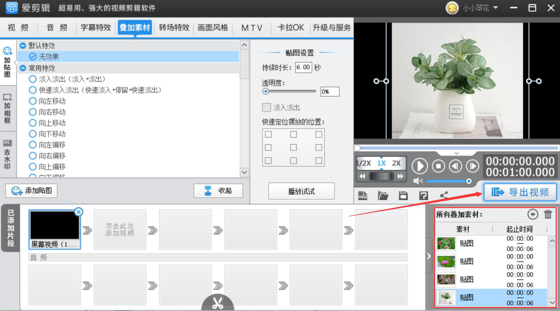560x311 pixels.
Task: Select the top-left quick position box
Action: [x=268, y=134]
